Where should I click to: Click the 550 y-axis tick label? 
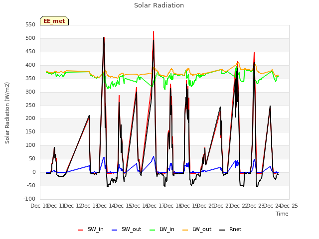point(30,24)
